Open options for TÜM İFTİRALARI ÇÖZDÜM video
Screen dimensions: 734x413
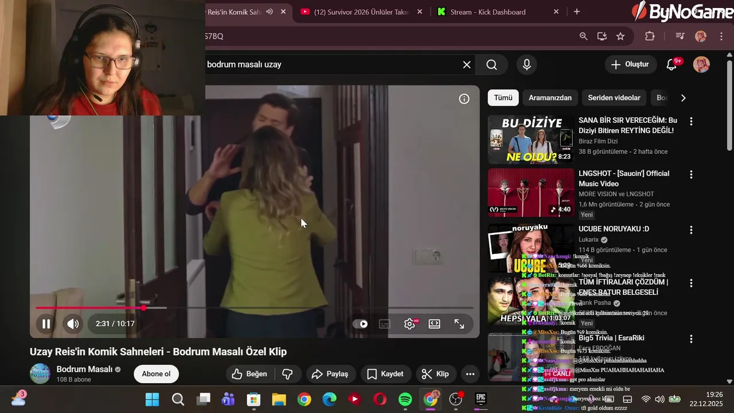[x=691, y=283]
